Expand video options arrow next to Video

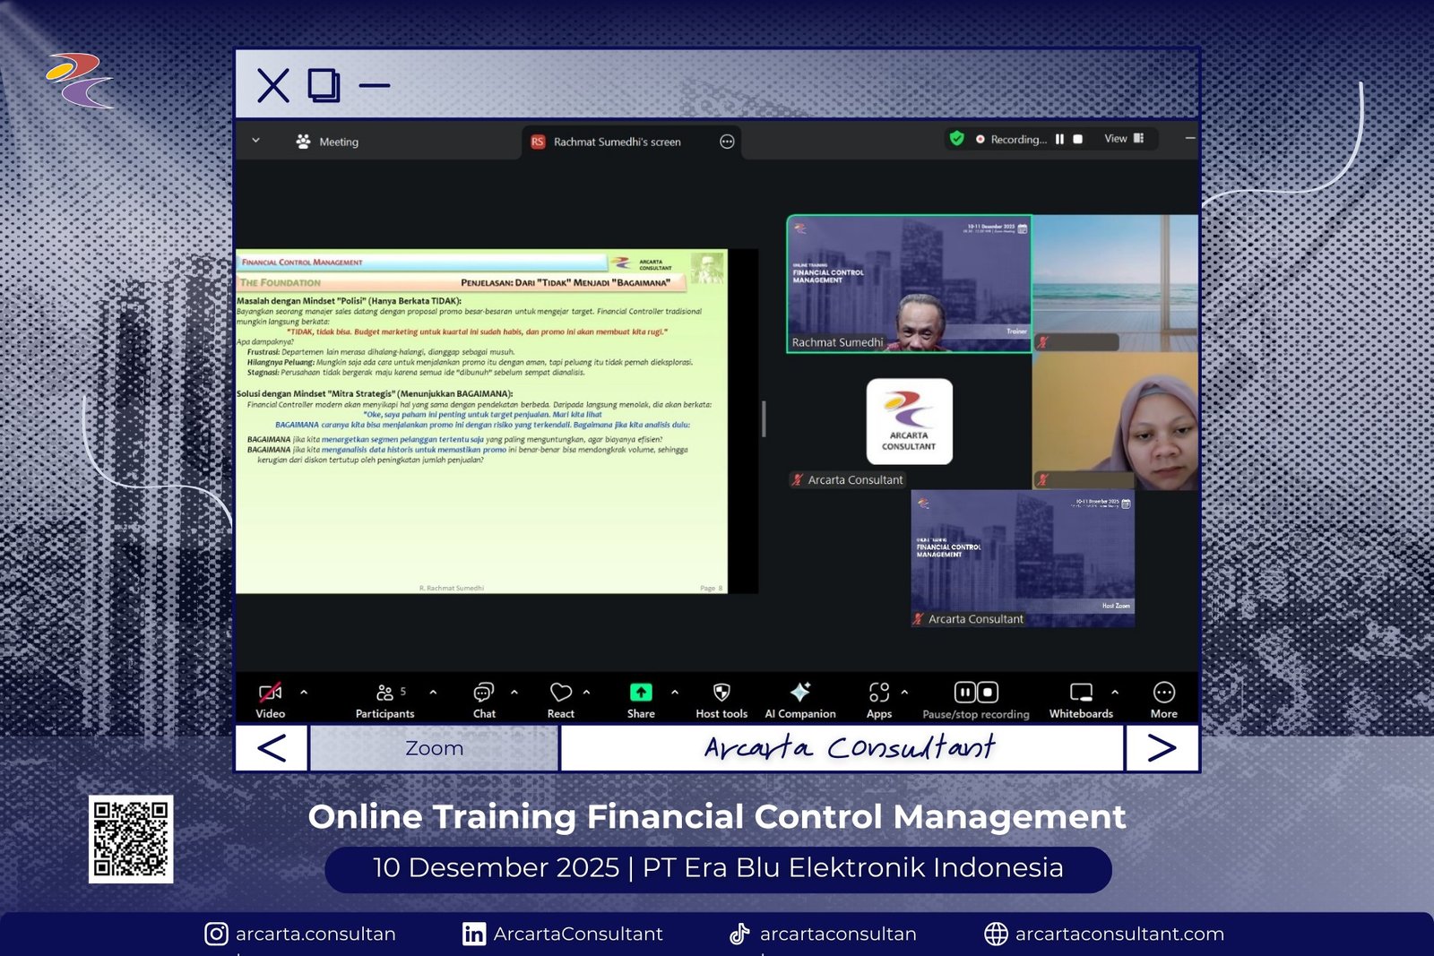[304, 693]
